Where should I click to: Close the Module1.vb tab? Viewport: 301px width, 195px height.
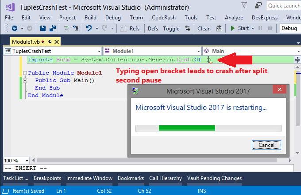57,42
